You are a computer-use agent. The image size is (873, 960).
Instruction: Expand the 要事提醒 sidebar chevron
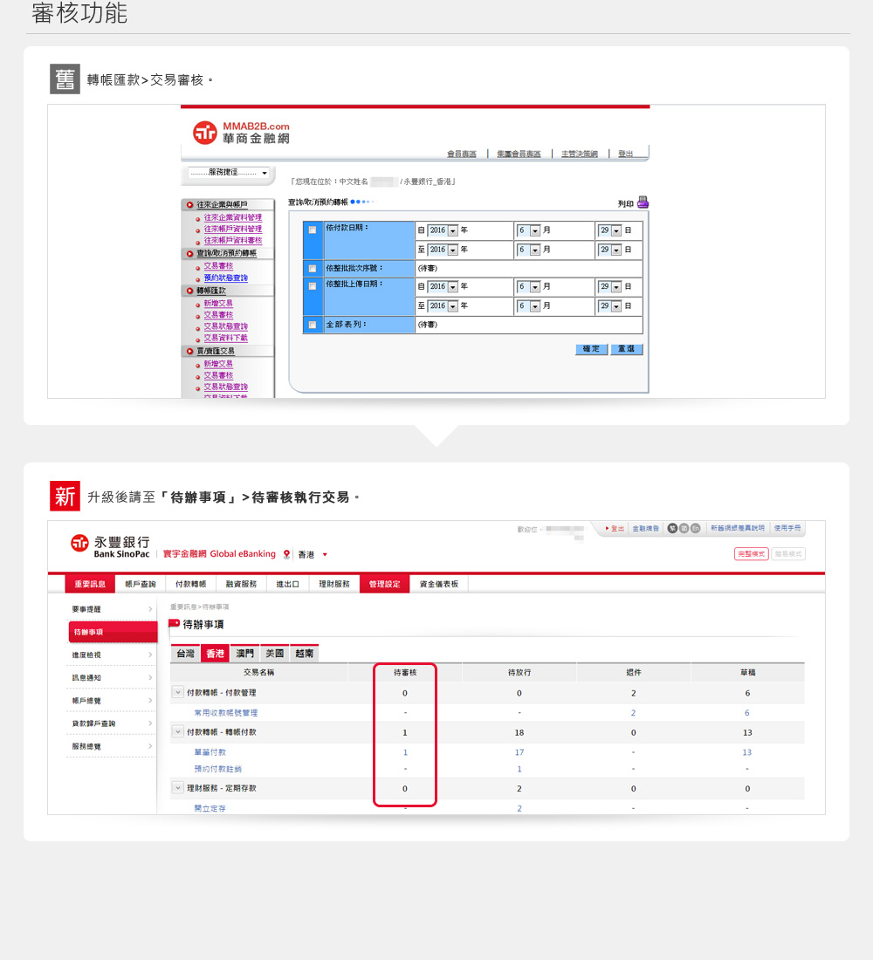click(x=150, y=609)
